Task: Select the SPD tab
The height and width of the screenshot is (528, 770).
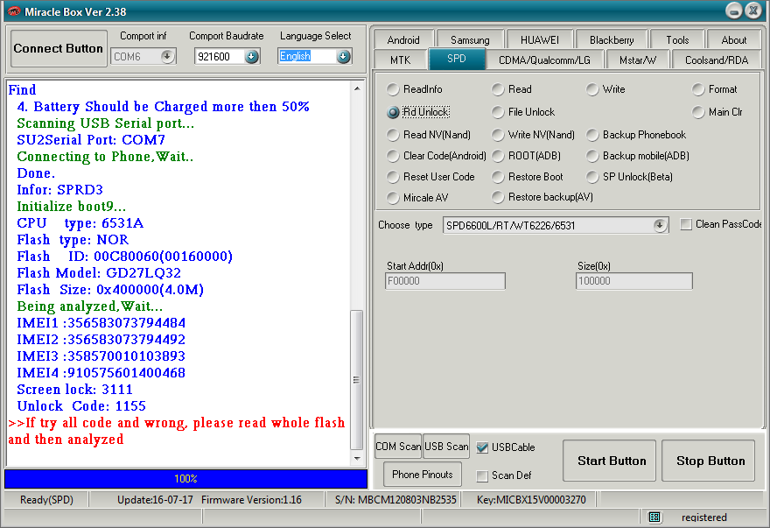Action: pyautogui.click(x=456, y=59)
